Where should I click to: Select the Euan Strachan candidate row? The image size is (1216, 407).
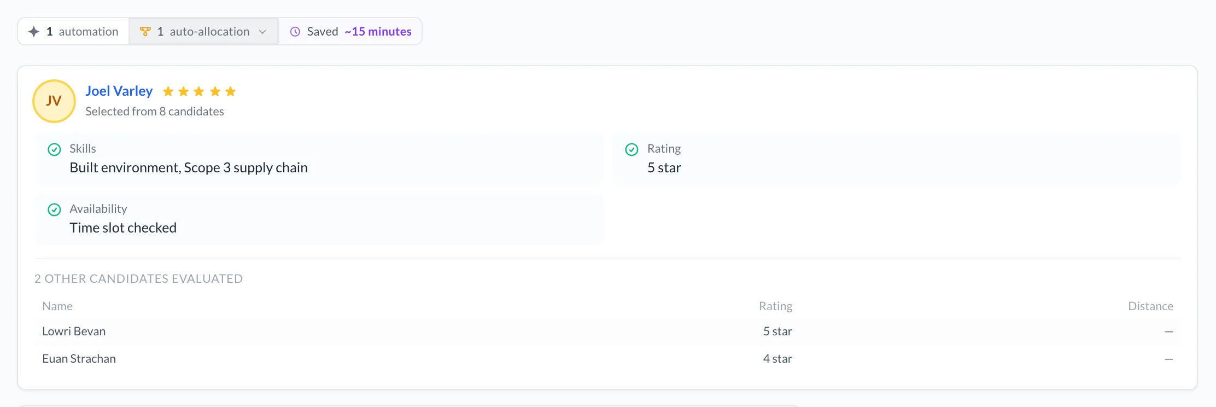point(608,359)
